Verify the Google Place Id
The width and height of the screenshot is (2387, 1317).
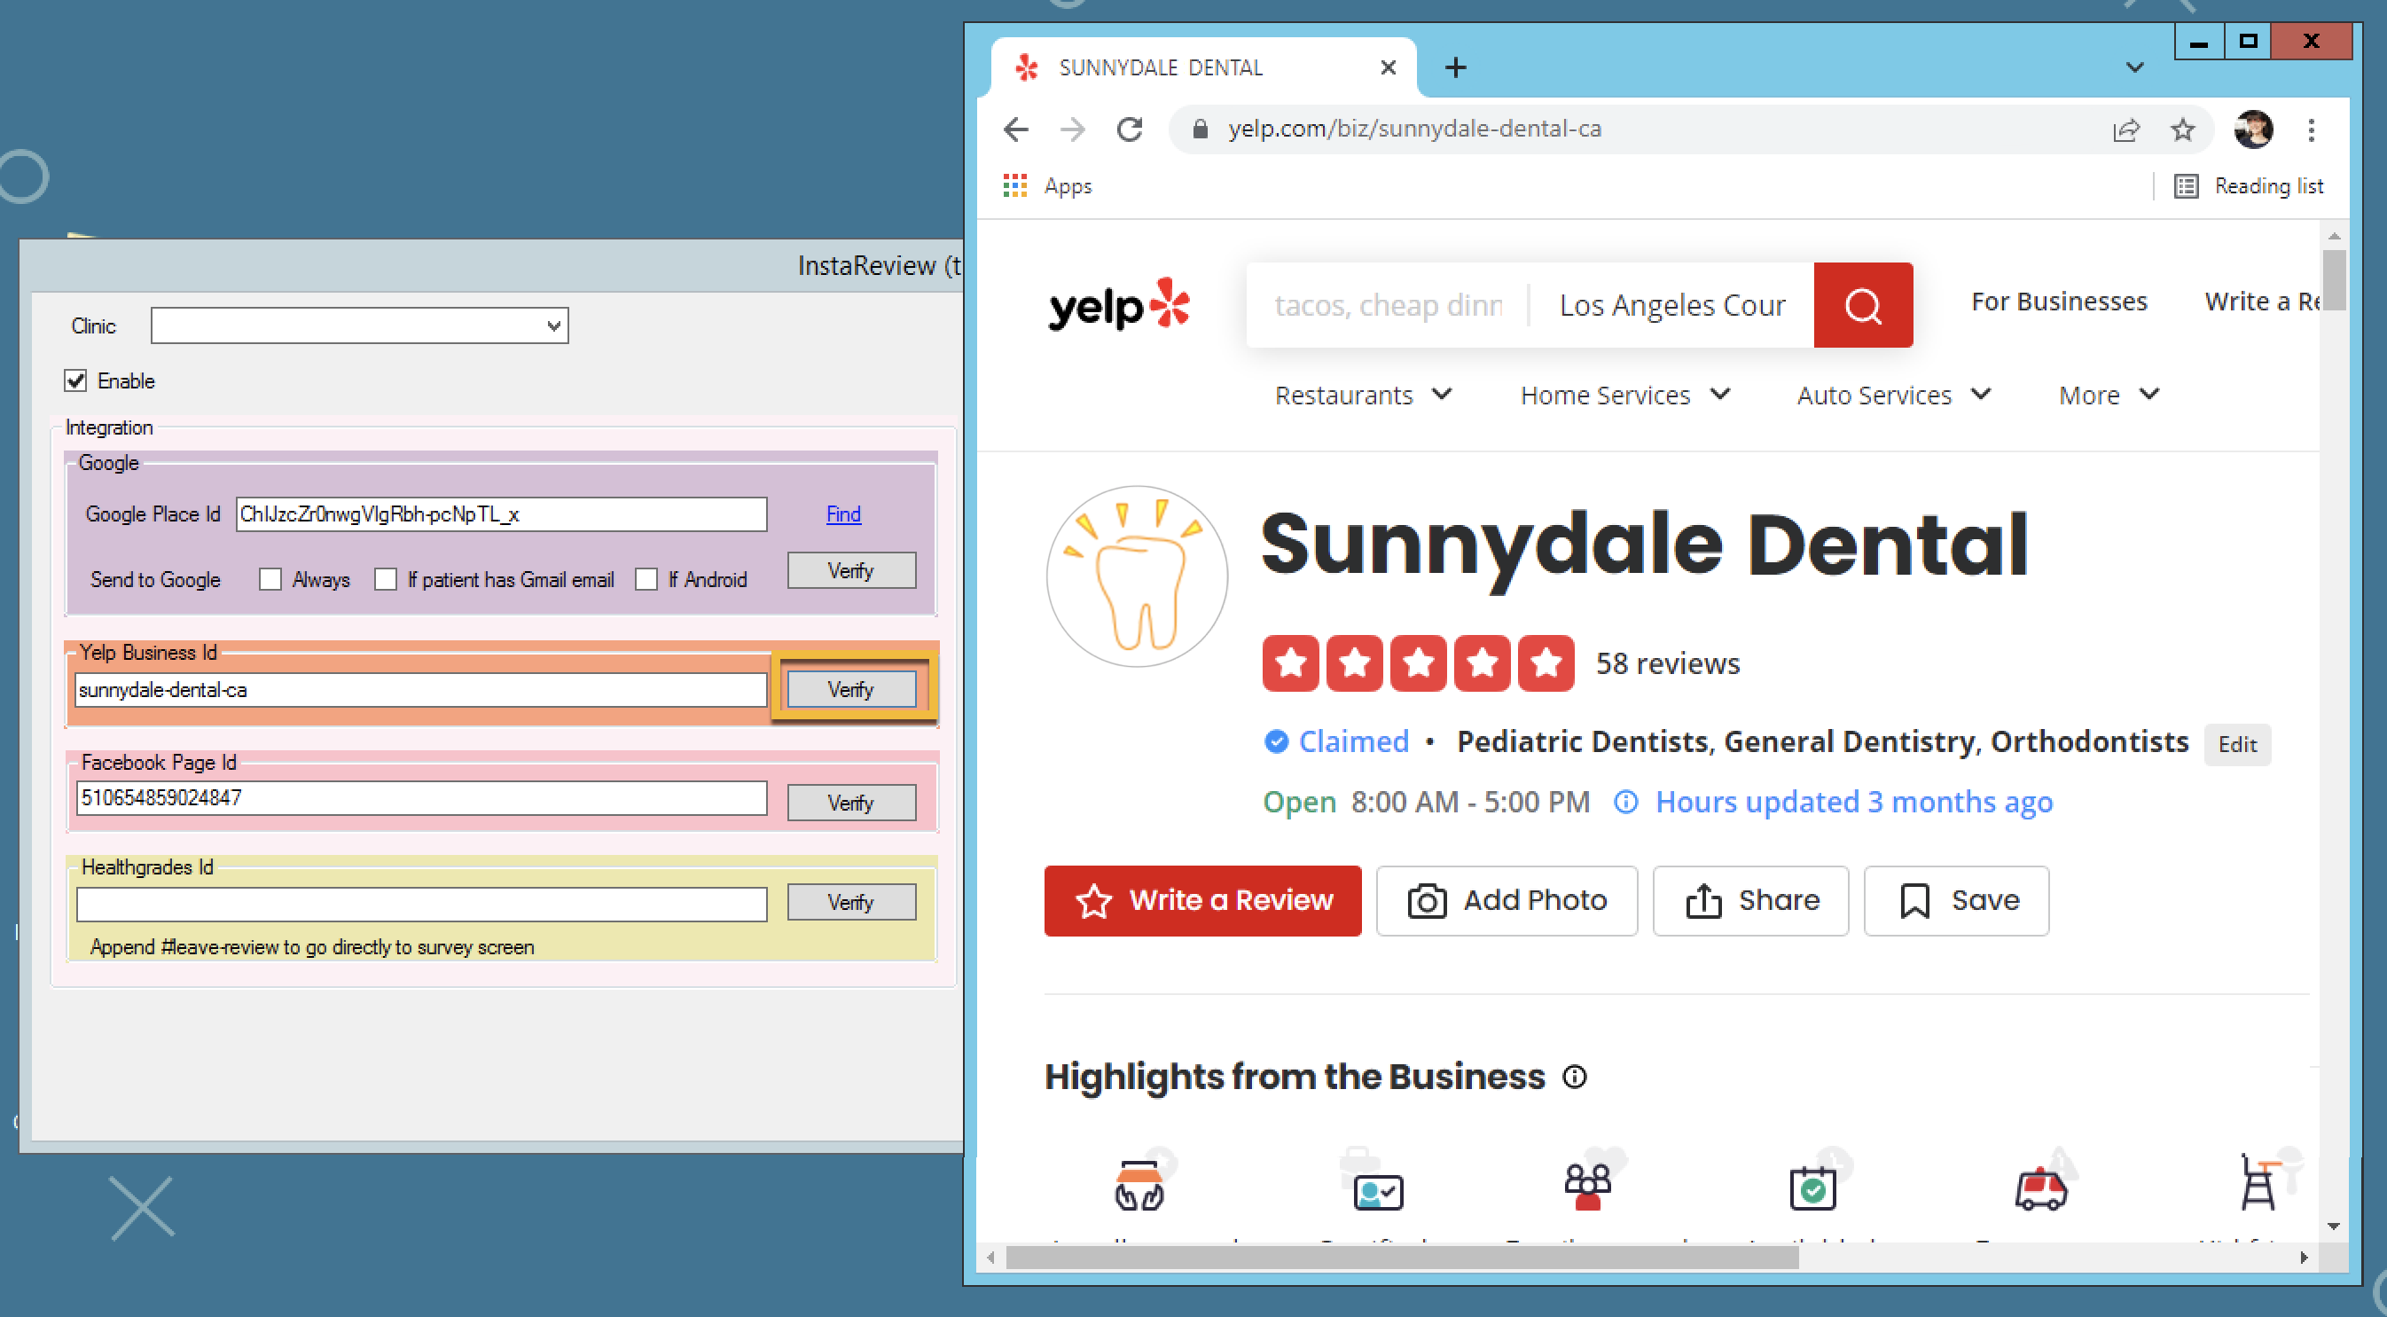851,570
